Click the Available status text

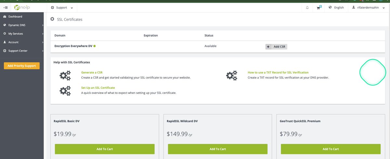[x=210, y=46]
